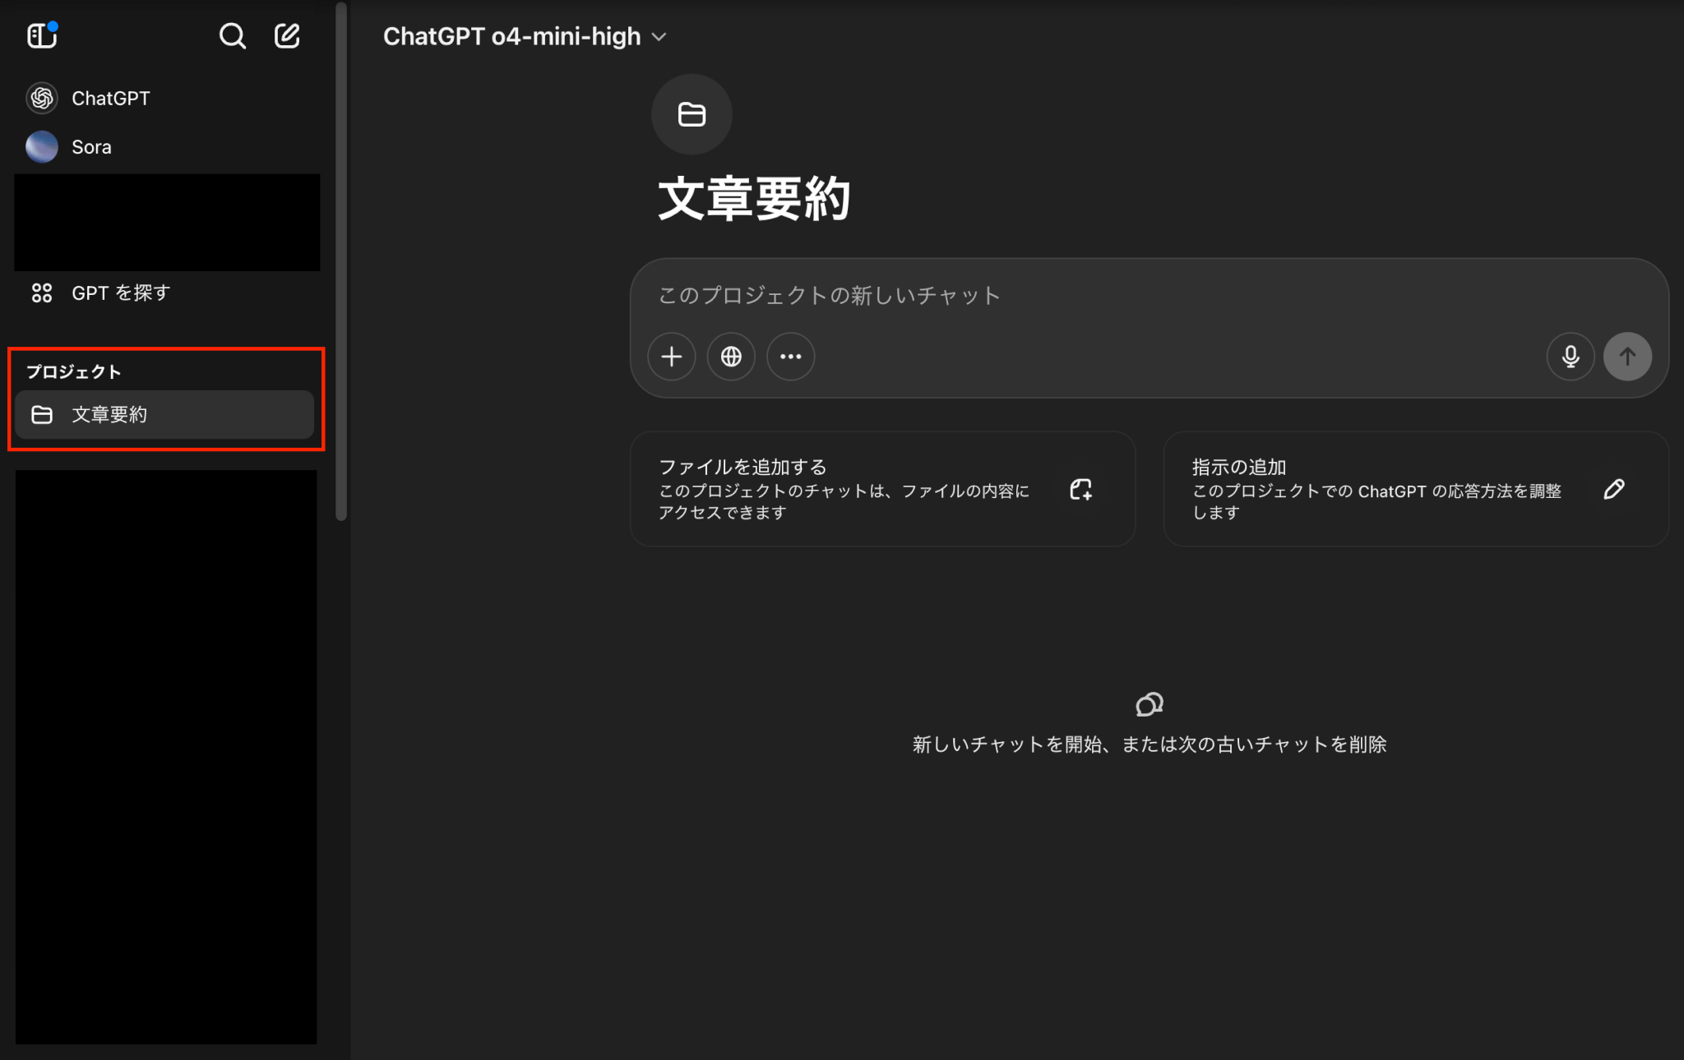Click the project folder icon above the title
1684x1060 pixels.
point(692,114)
